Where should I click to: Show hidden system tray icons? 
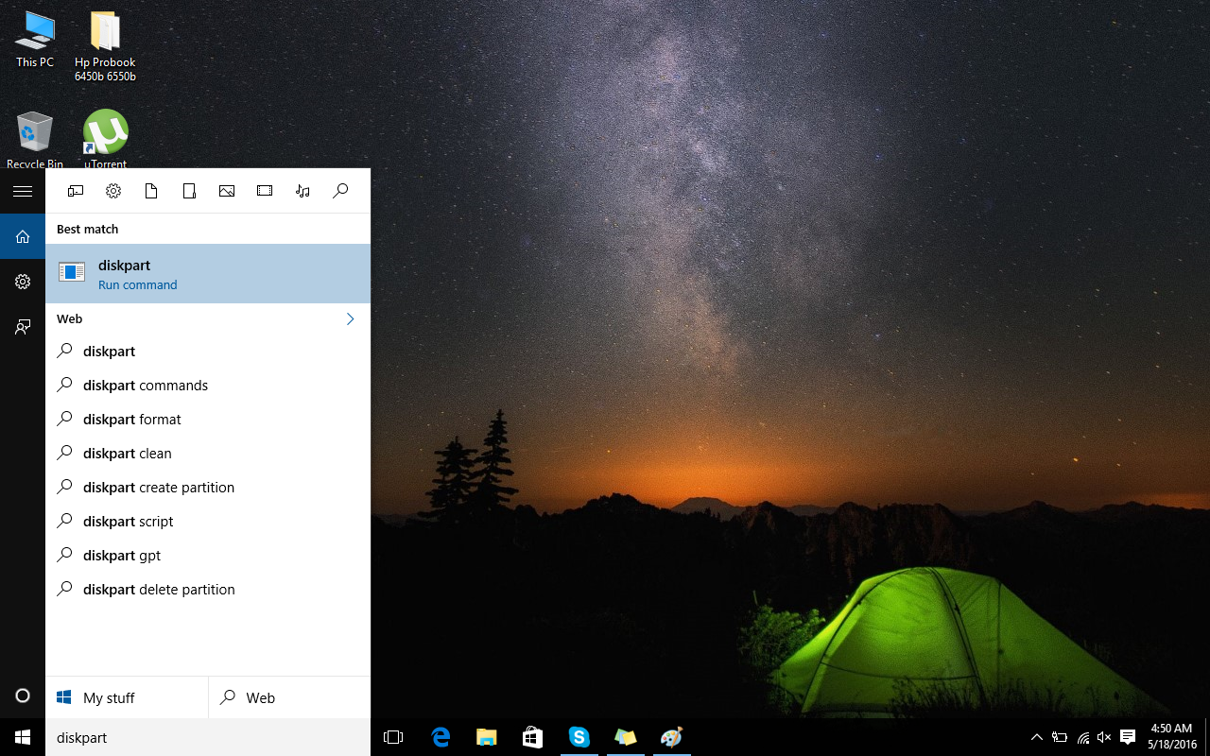click(x=1037, y=737)
